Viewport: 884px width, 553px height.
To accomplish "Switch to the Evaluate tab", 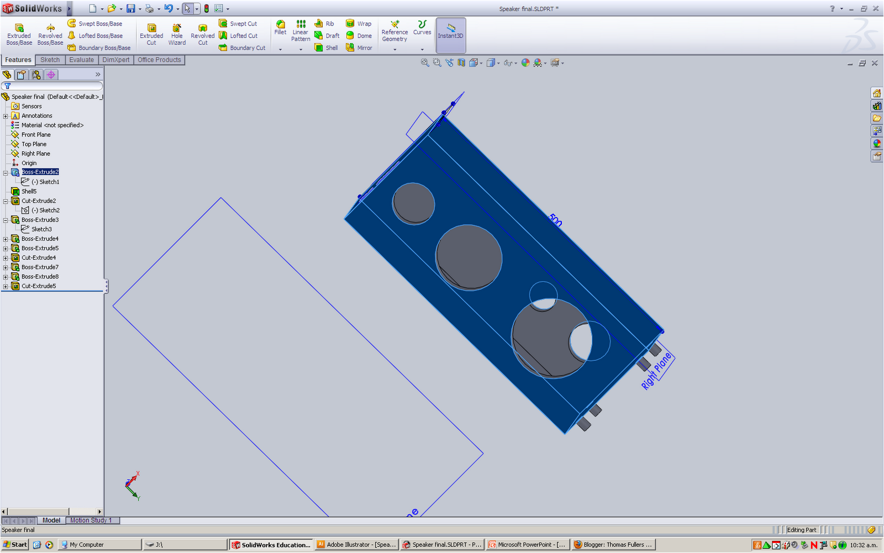I will click(81, 60).
